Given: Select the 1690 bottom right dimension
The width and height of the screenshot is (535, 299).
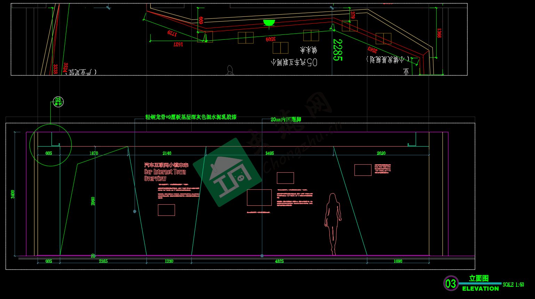Looking at the screenshot, I should [398, 261].
